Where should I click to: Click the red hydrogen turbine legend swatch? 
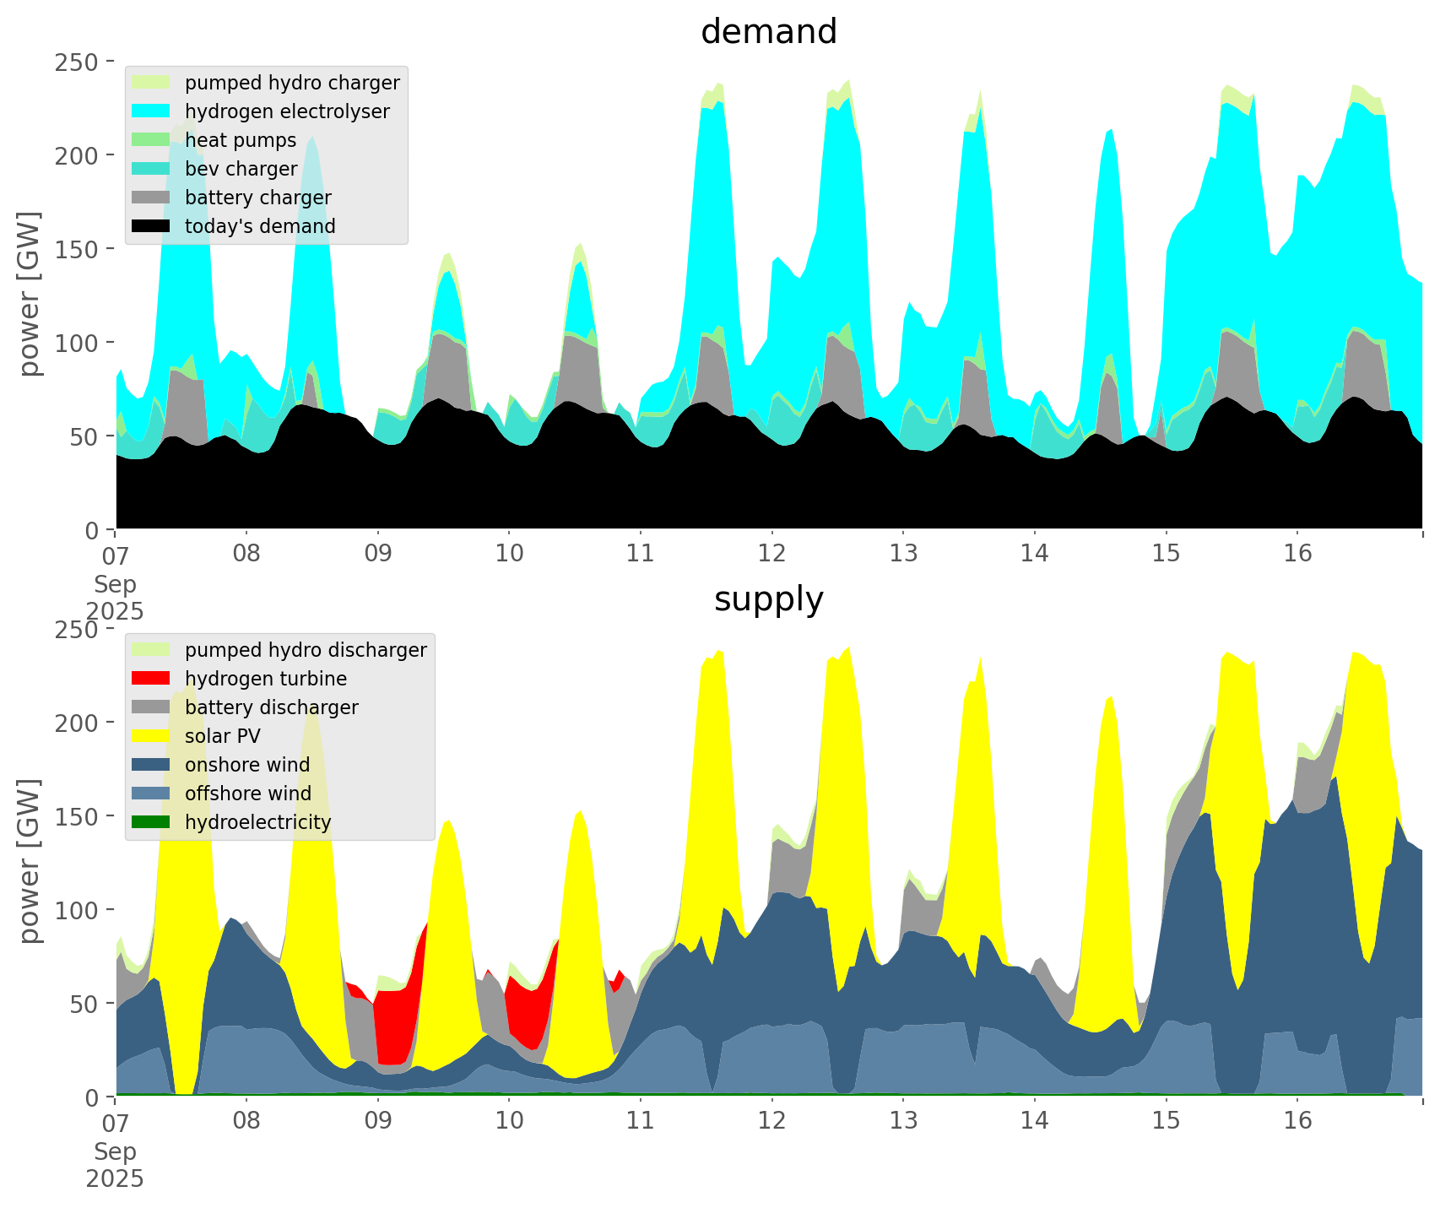151,679
